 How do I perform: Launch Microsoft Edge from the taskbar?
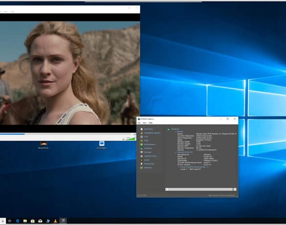(x=18, y=221)
